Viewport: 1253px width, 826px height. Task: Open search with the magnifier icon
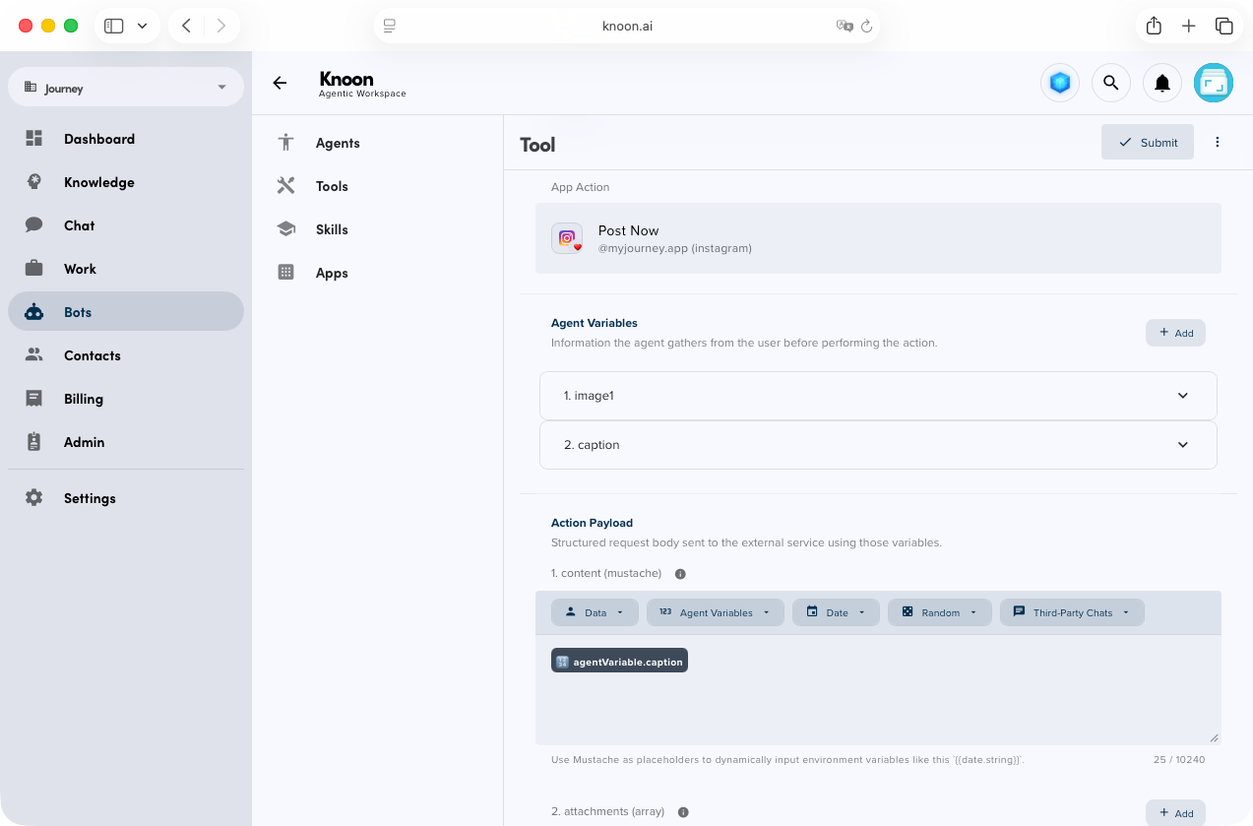[1111, 83]
